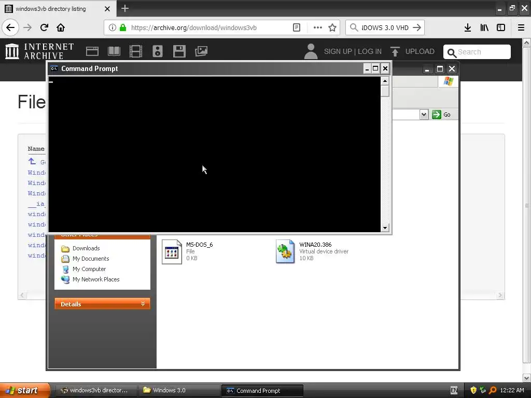Viewport: 531px width, 398px height.
Task: Select the MS-DOS_6 file icon
Action: tap(172, 251)
